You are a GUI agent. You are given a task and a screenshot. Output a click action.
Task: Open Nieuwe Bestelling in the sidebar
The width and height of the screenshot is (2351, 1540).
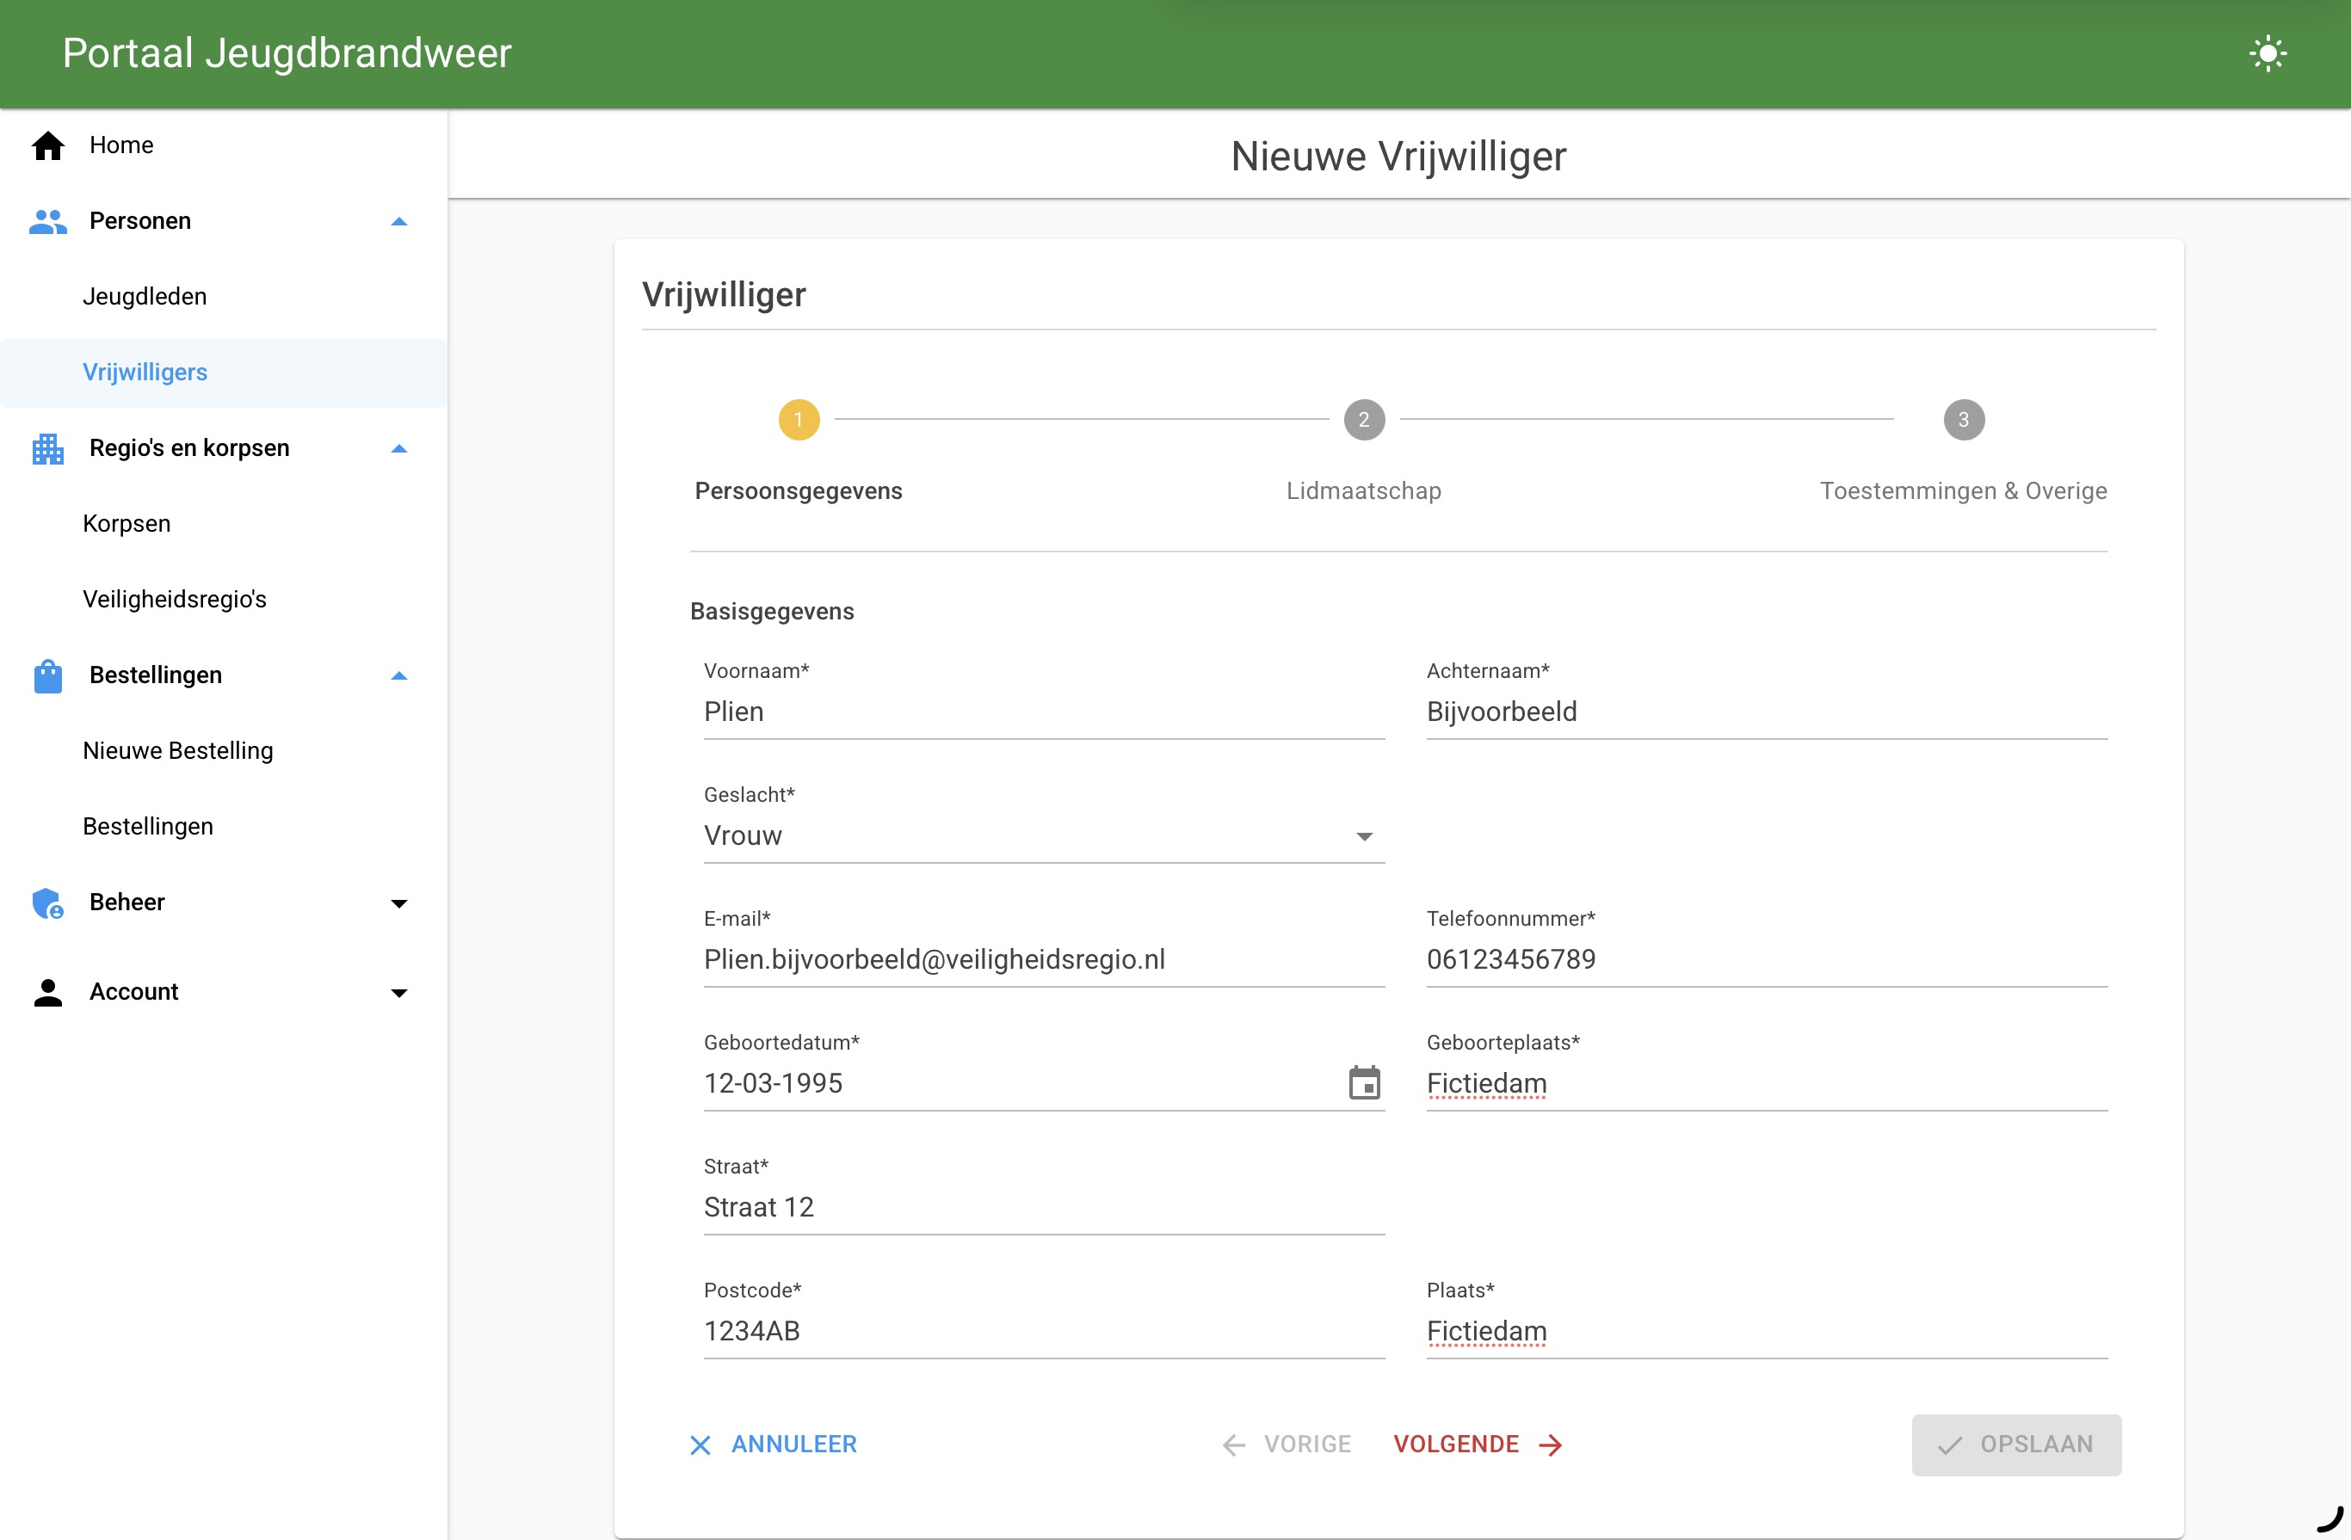pyautogui.click(x=223, y=751)
